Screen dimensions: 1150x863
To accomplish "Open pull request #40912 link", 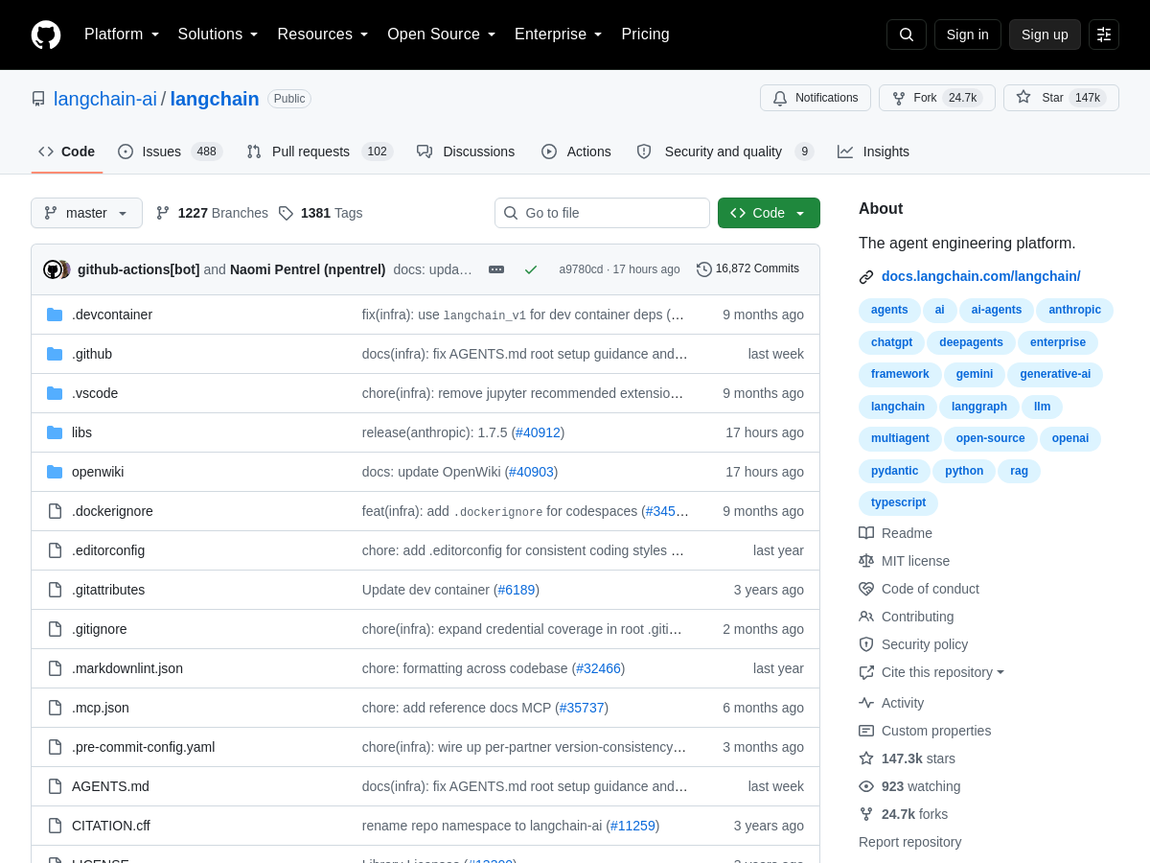I will (x=538, y=432).
